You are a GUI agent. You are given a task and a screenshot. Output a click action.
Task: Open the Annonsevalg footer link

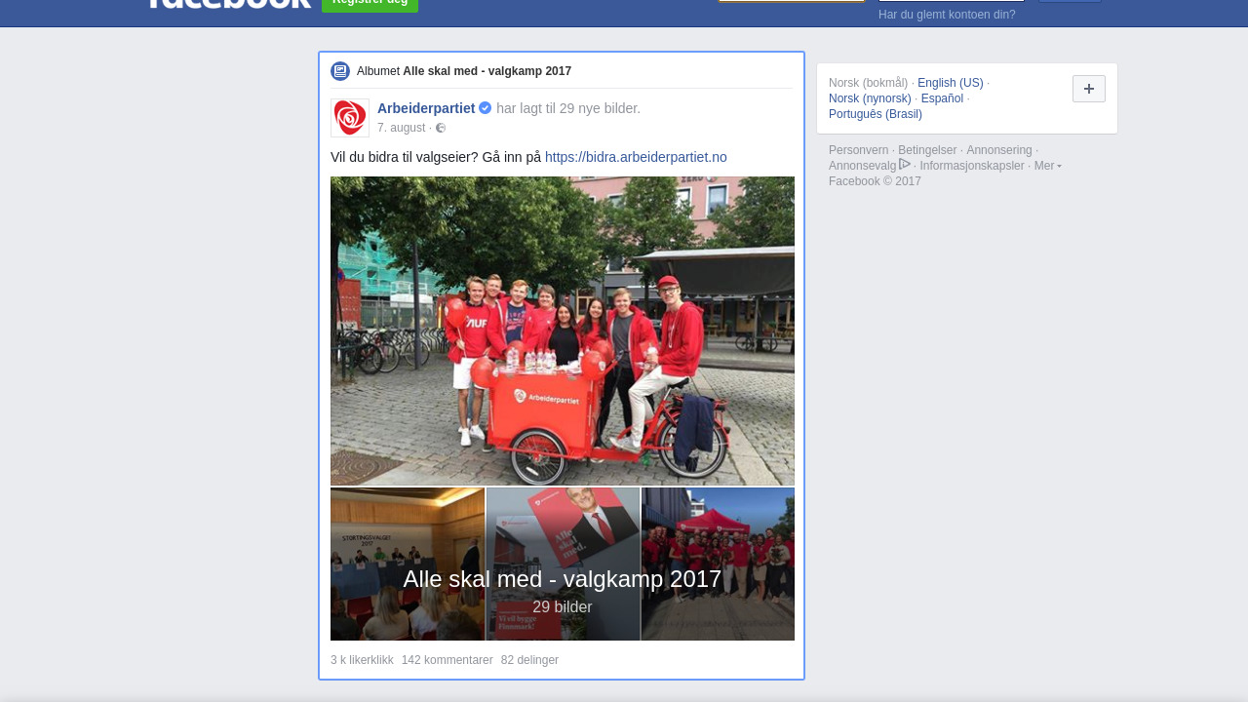[x=862, y=166]
